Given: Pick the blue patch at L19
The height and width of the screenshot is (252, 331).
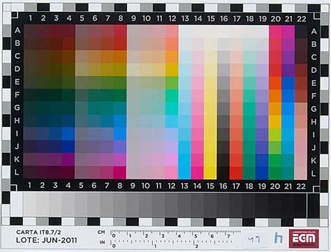Looking at the screenshot, I should click(262, 173).
